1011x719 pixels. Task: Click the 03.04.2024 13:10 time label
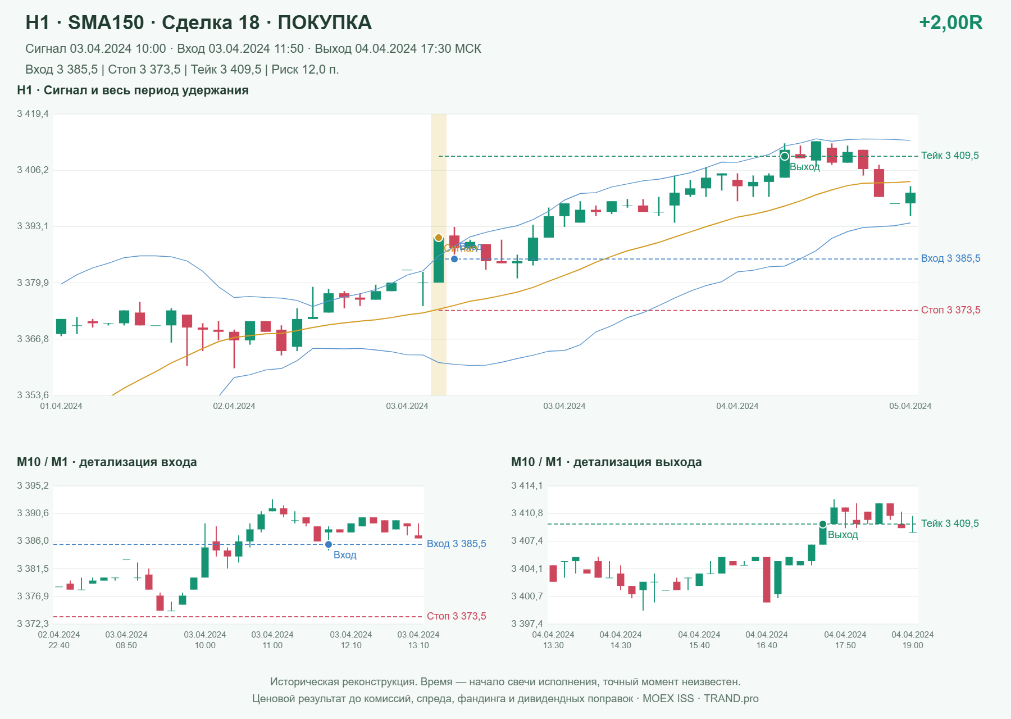[x=418, y=640]
